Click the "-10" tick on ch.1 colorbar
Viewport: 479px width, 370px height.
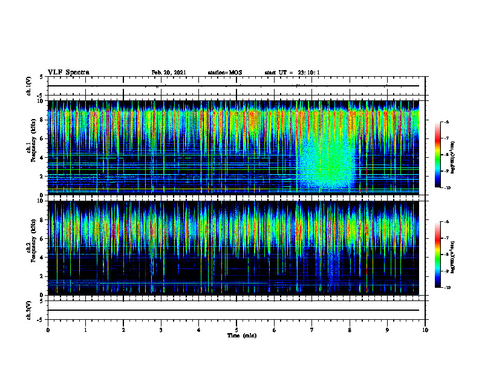coord(448,188)
